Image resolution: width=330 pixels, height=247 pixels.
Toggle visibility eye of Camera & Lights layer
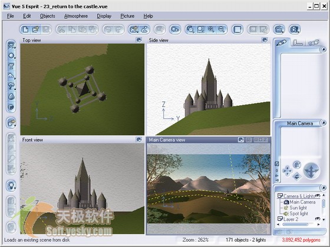pyautogui.click(x=318, y=196)
